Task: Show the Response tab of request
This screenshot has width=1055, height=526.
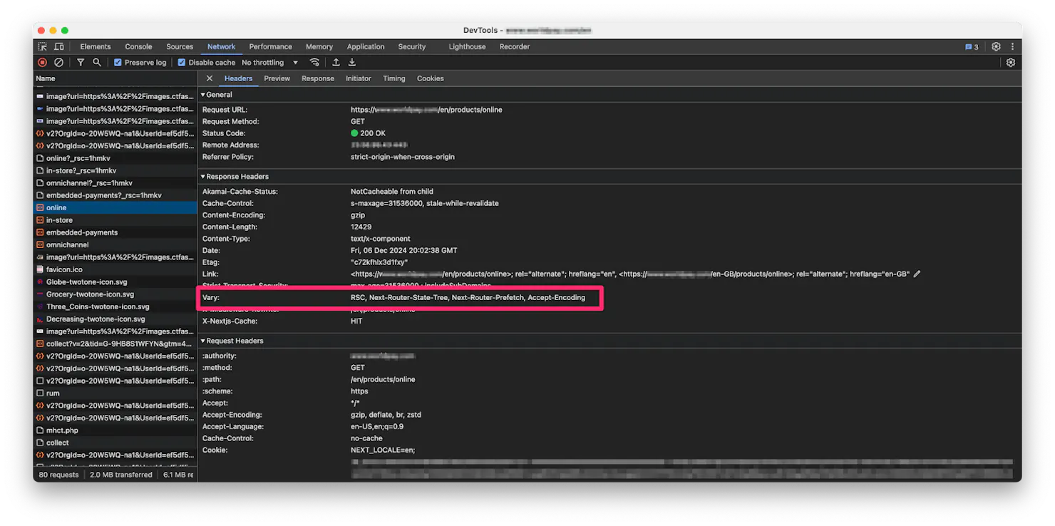Action: pyautogui.click(x=318, y=78)
